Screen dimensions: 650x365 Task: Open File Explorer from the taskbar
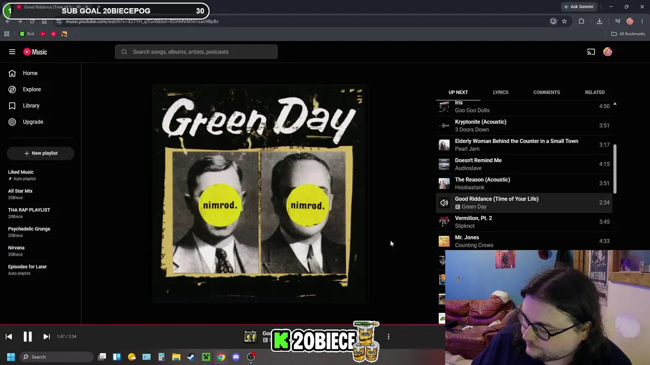[176, 357]
